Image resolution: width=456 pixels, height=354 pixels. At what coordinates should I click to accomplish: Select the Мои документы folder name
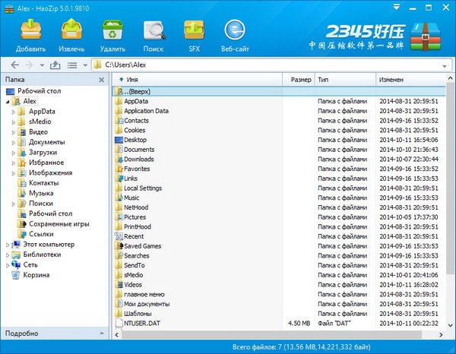click(147, 304)
